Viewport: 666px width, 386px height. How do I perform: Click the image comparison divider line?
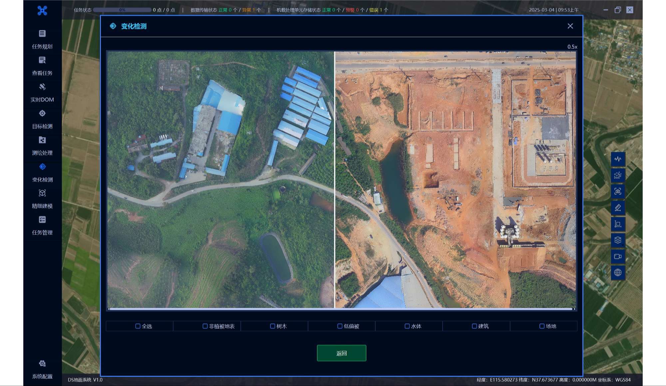tap(334, 180)
